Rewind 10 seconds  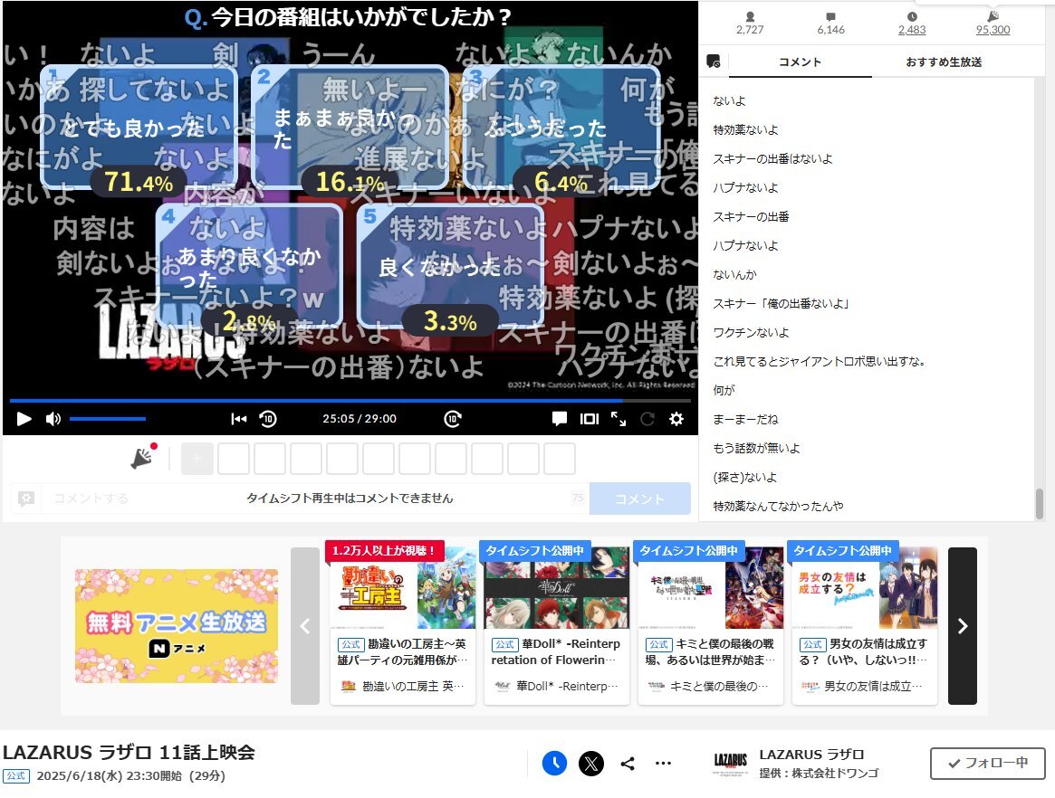point(268,419)
